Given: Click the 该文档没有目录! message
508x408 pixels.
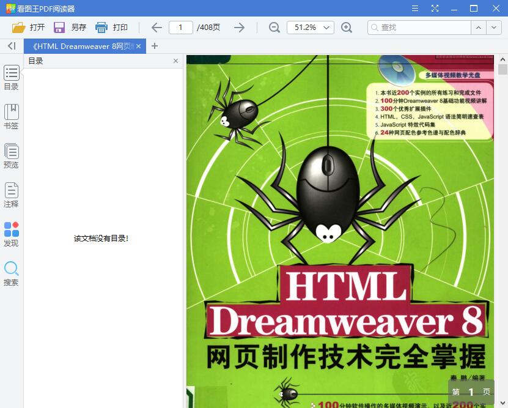Looking at the screenshot, I should click(x=101, y=239).
